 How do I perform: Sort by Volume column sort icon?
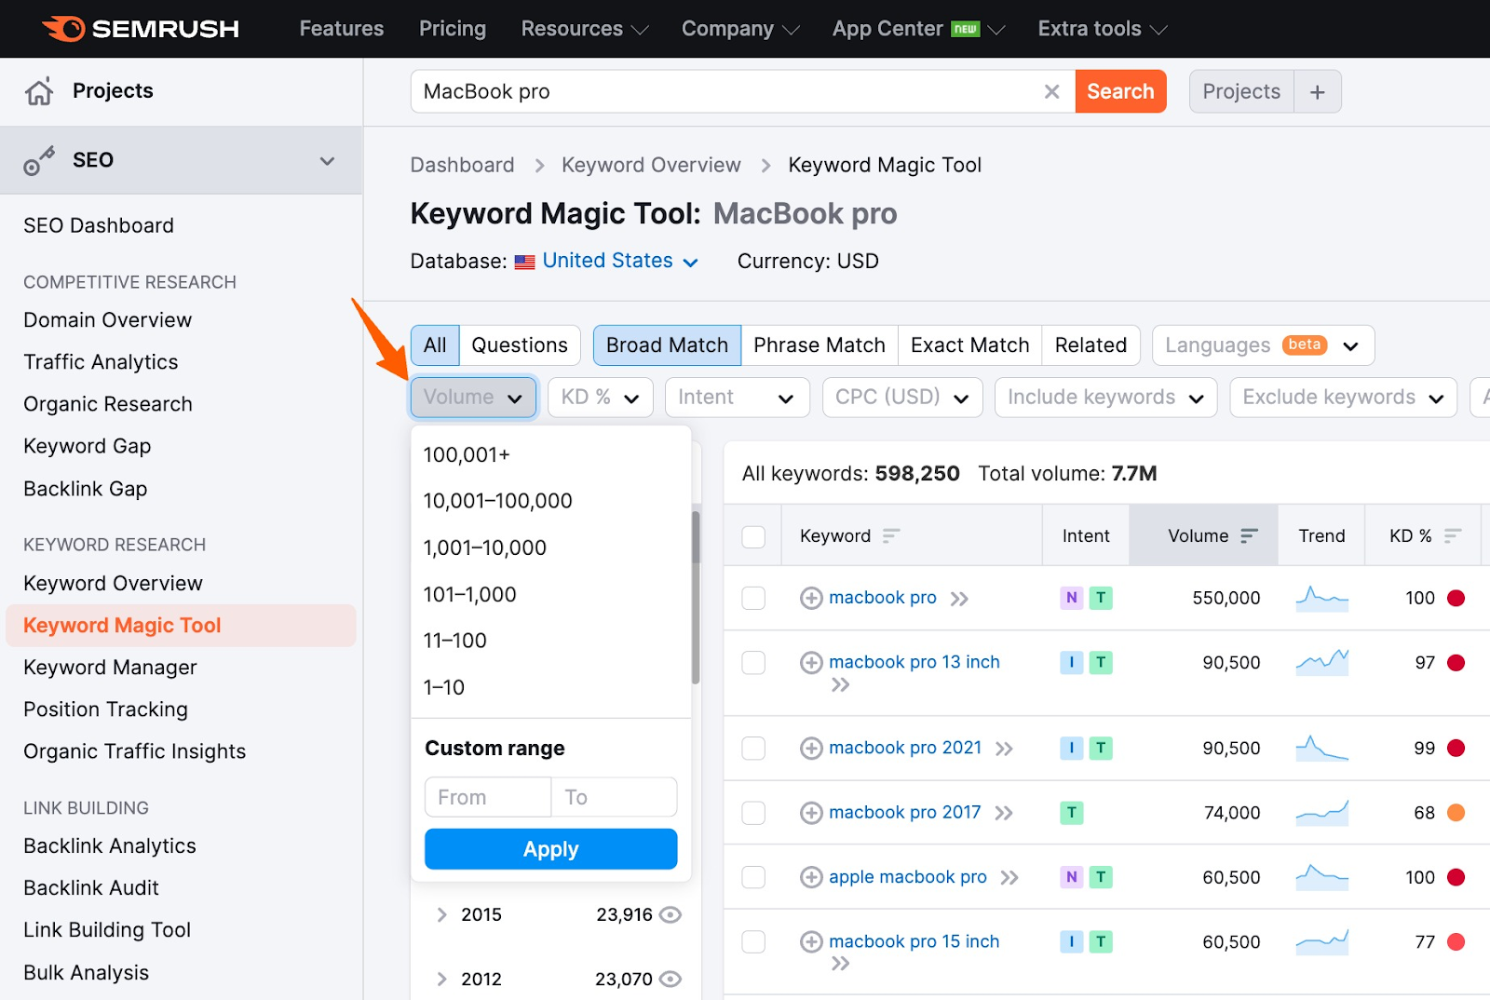tap(1249, 535)
